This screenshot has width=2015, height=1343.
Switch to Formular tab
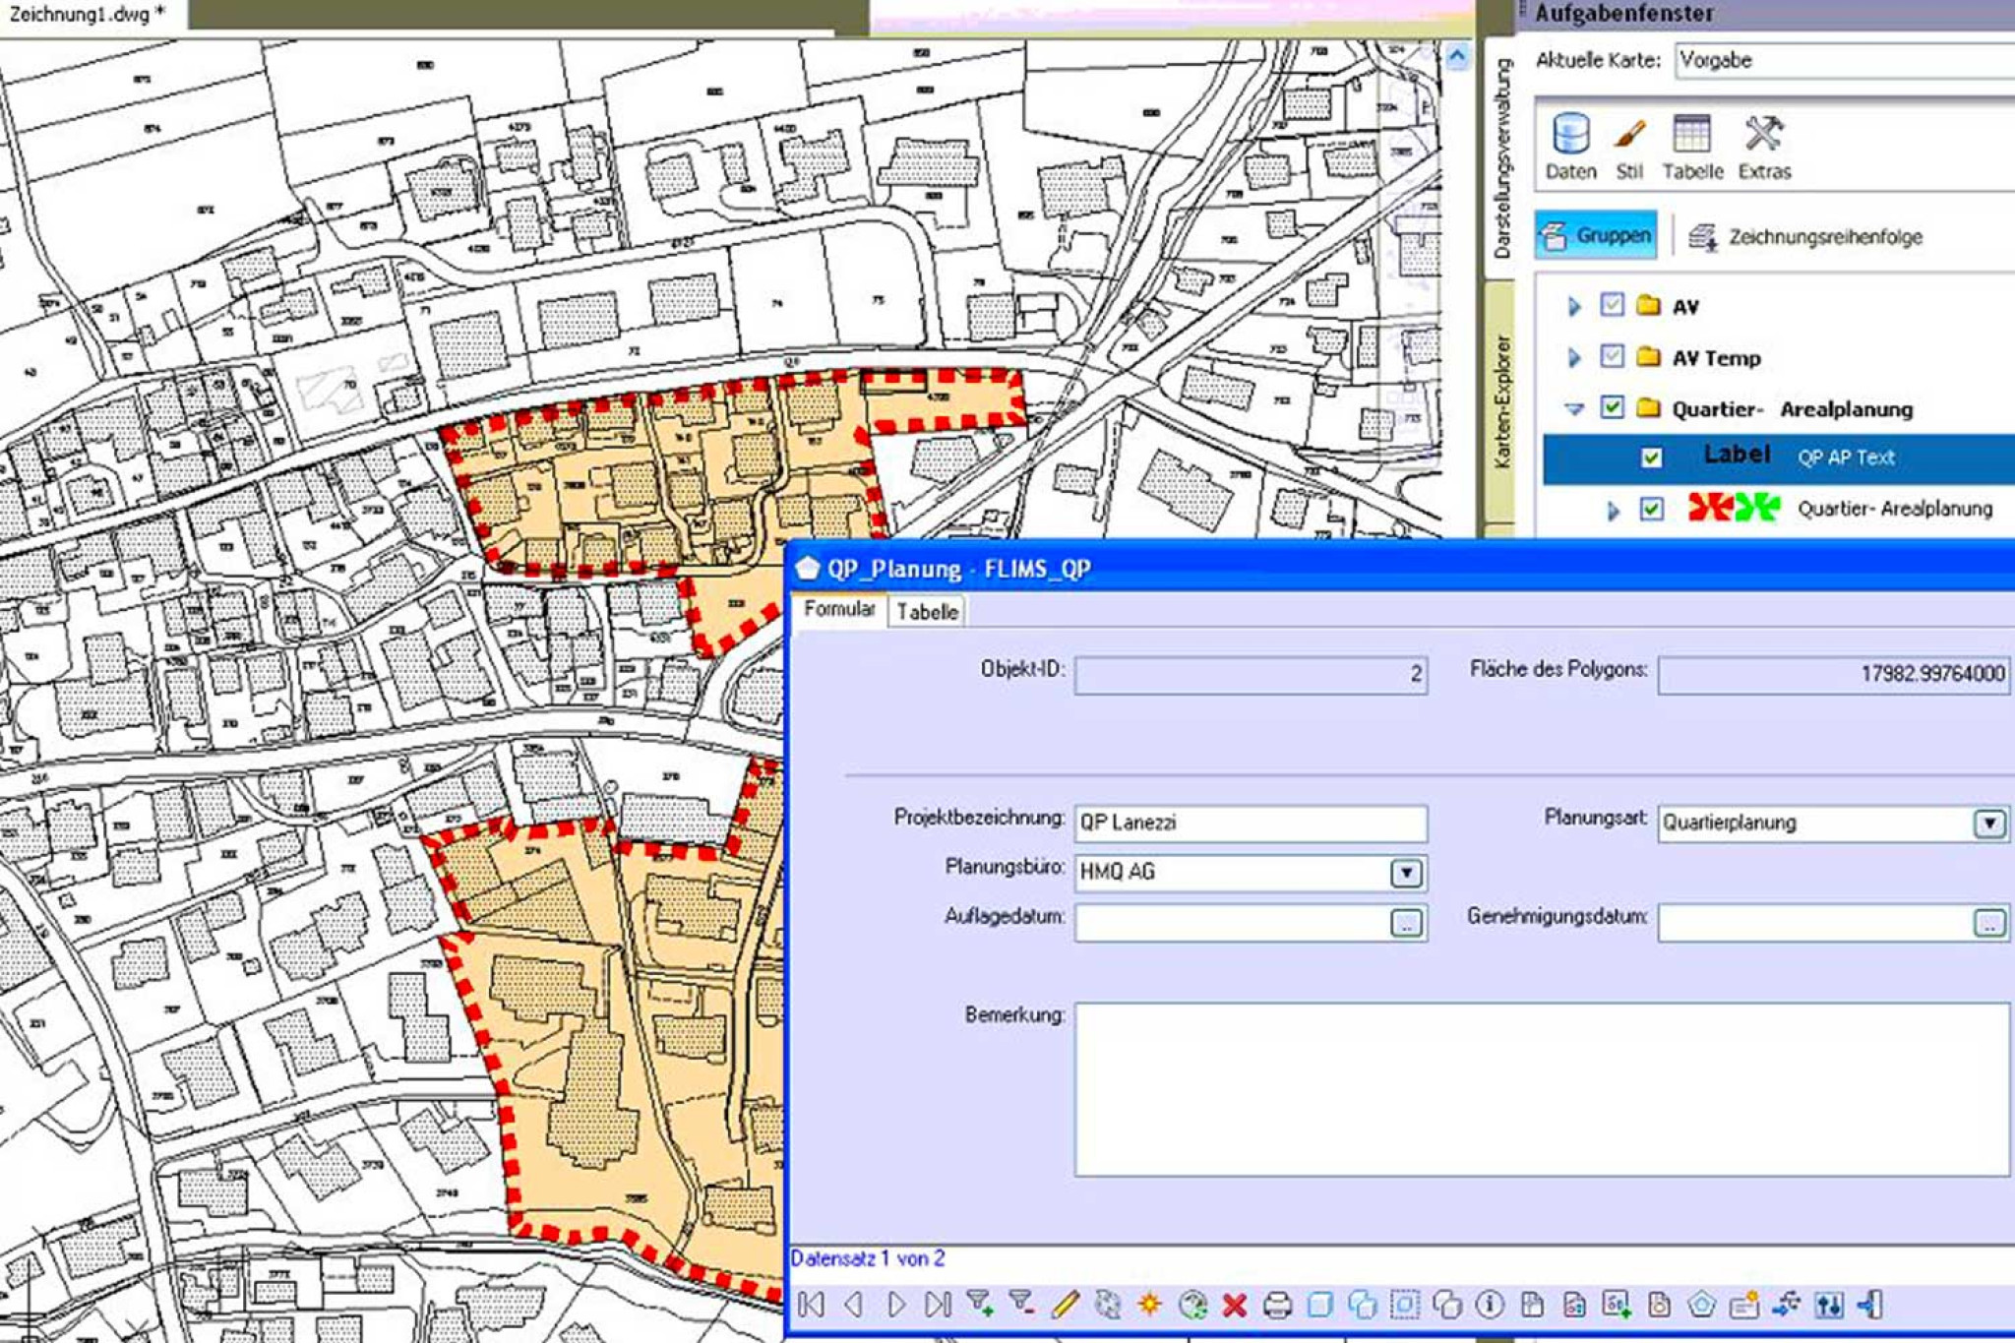pos(839,609)
